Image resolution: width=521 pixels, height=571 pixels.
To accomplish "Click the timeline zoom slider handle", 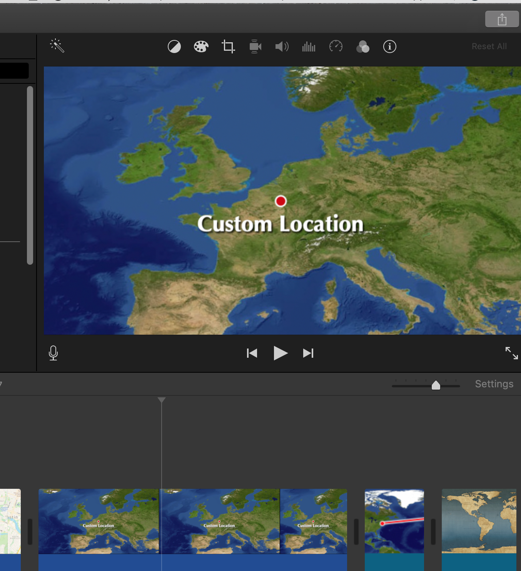I will coord(436,385).
